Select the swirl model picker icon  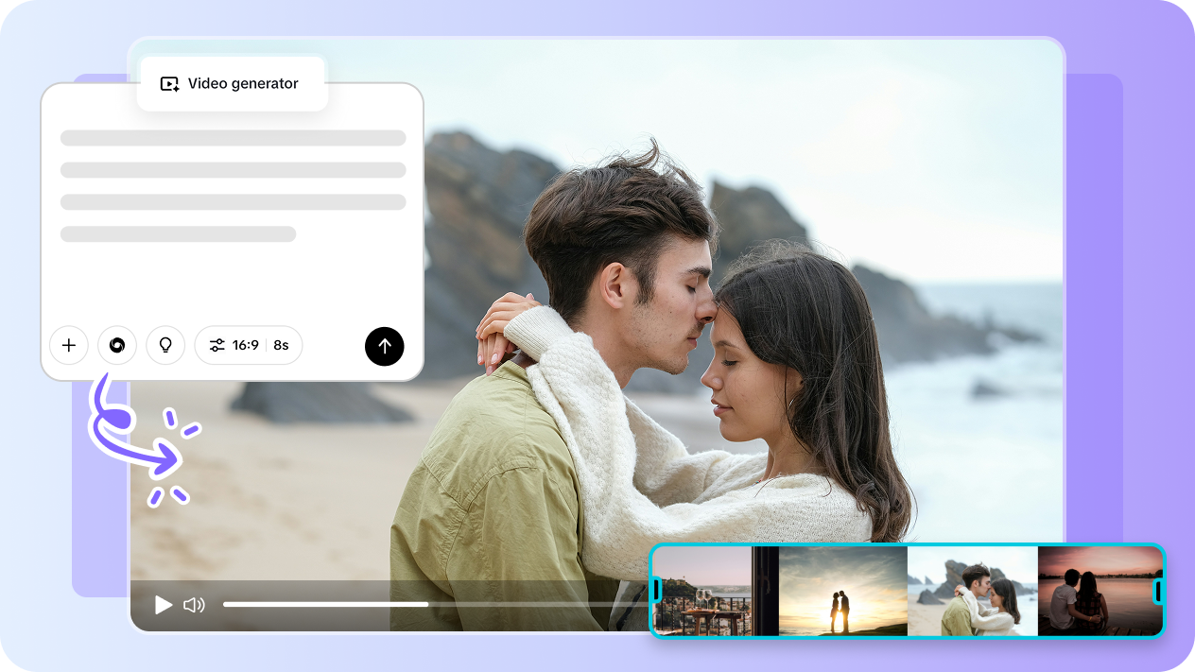coord(117,345)
